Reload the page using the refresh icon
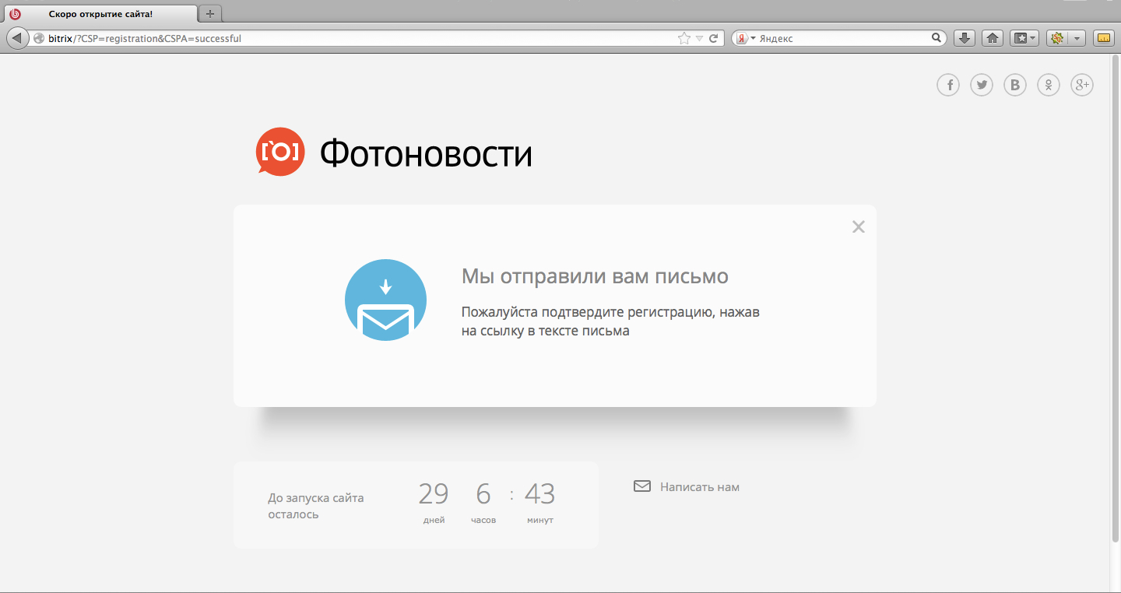1121x593 pixels. click(713, 38)
